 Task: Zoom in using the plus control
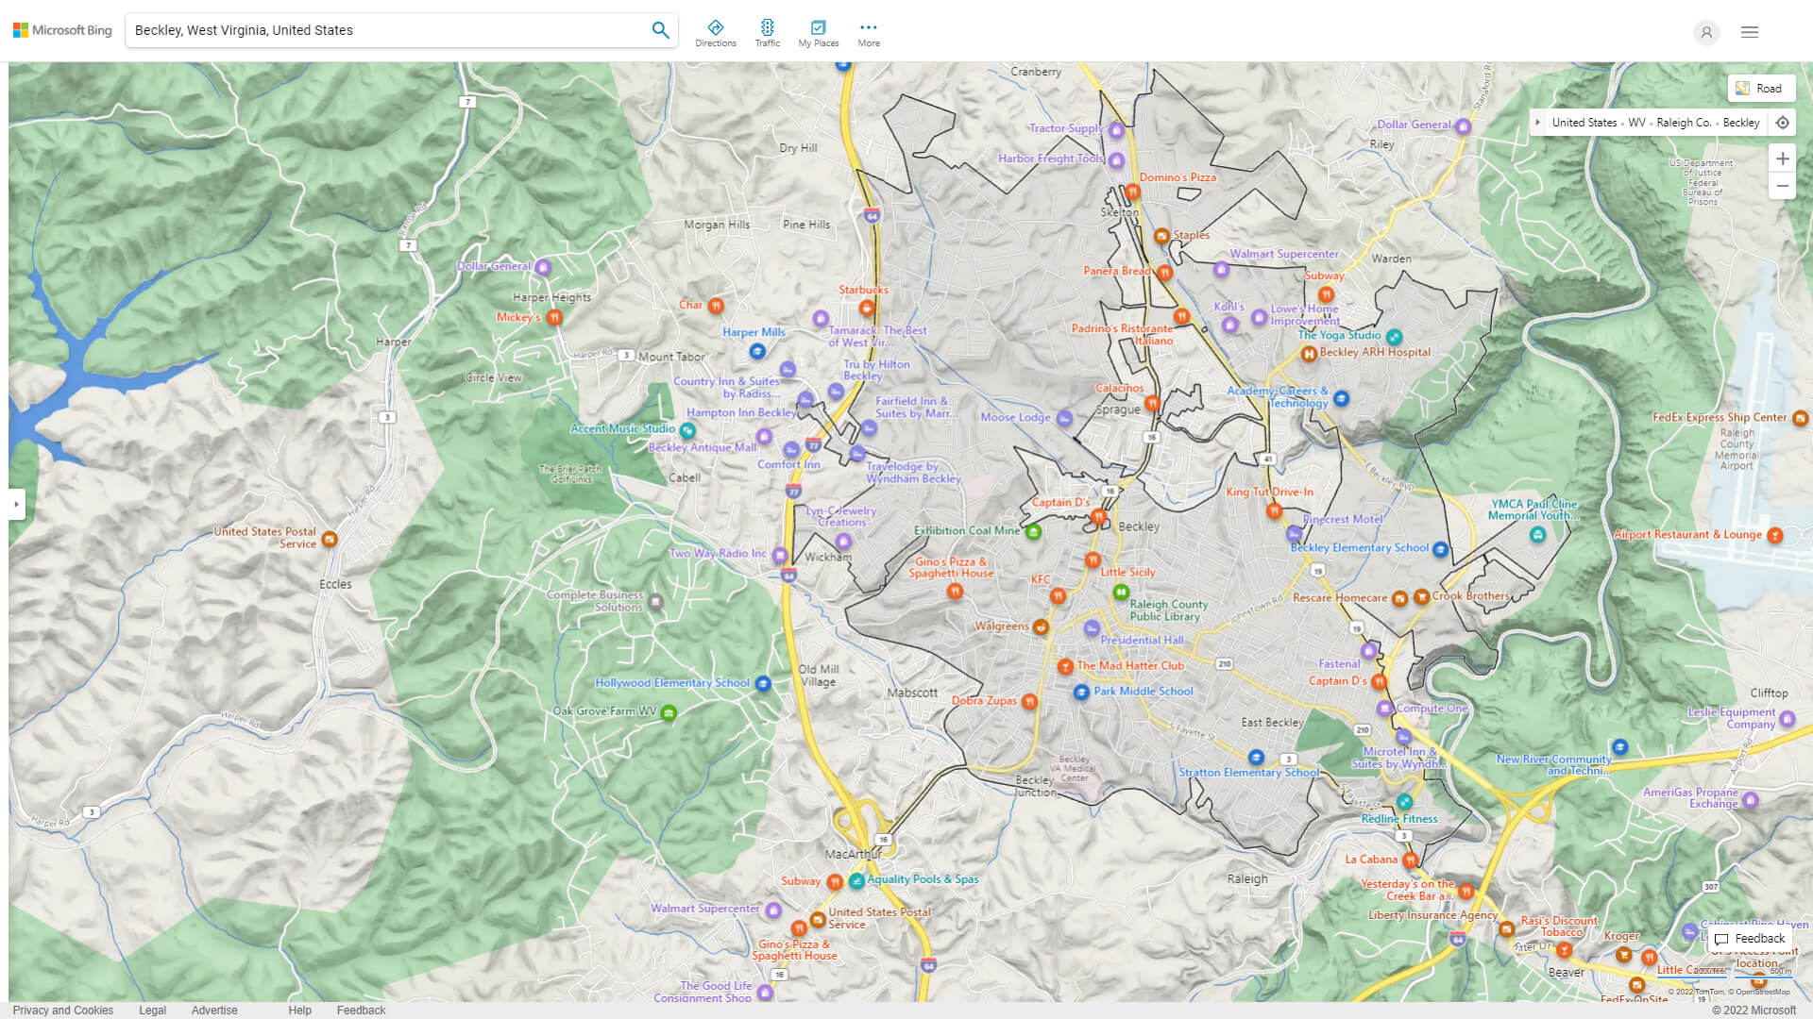(x=1783, y=159)
